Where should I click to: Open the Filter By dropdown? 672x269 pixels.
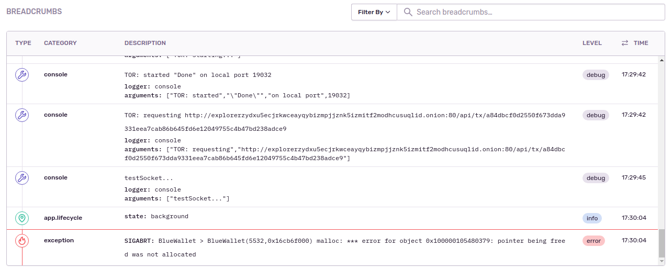[374, 12]
